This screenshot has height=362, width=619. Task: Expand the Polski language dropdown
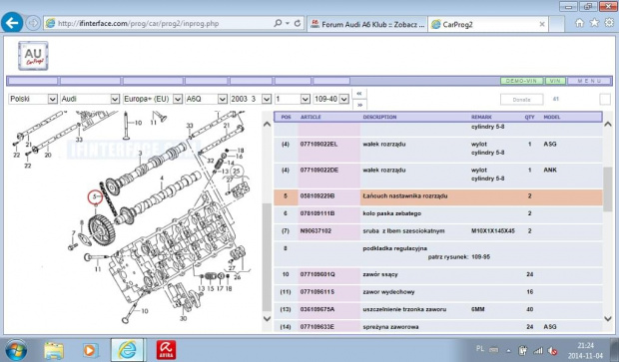(x=33, y=99)
